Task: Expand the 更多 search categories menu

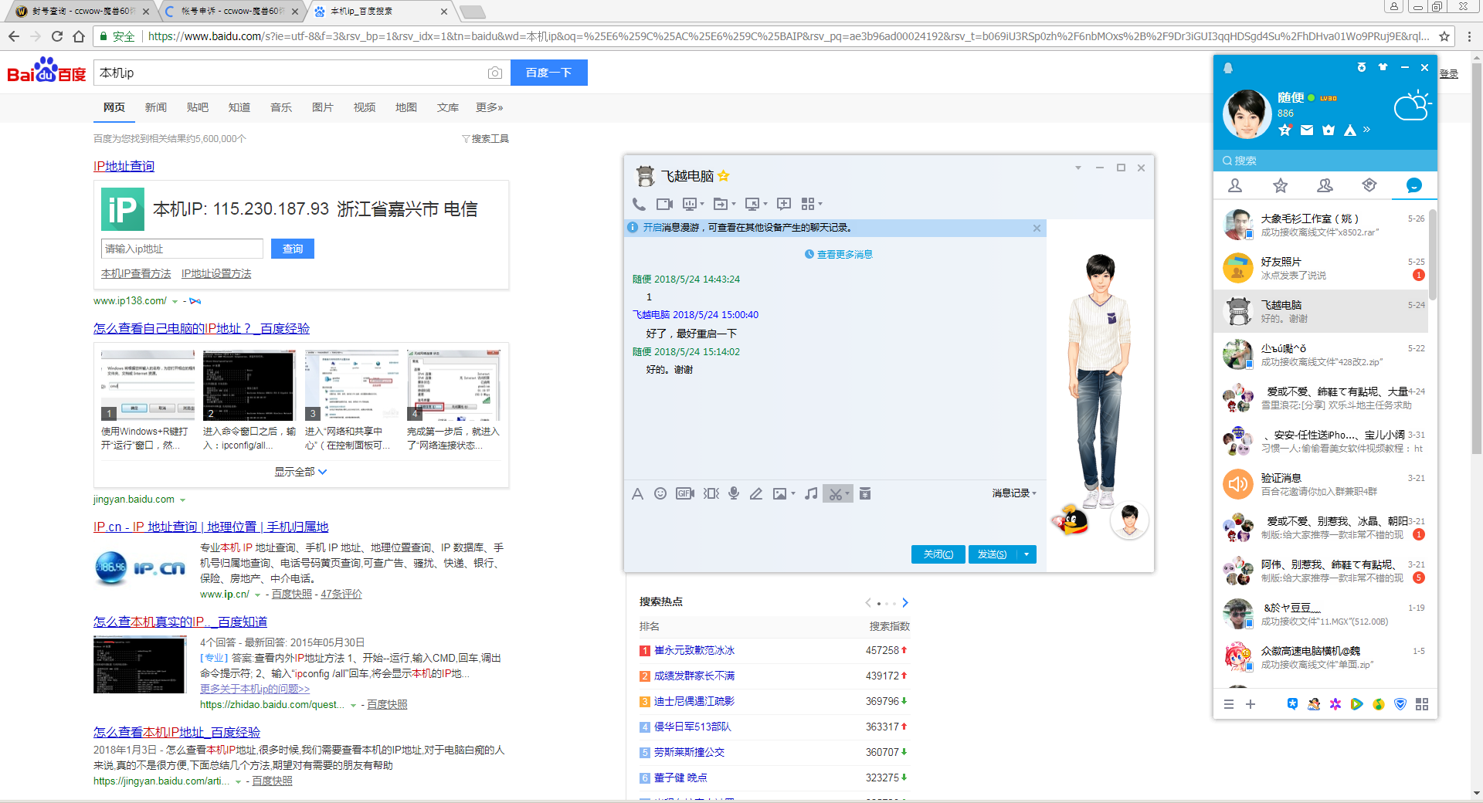Action: pos(488,107)
